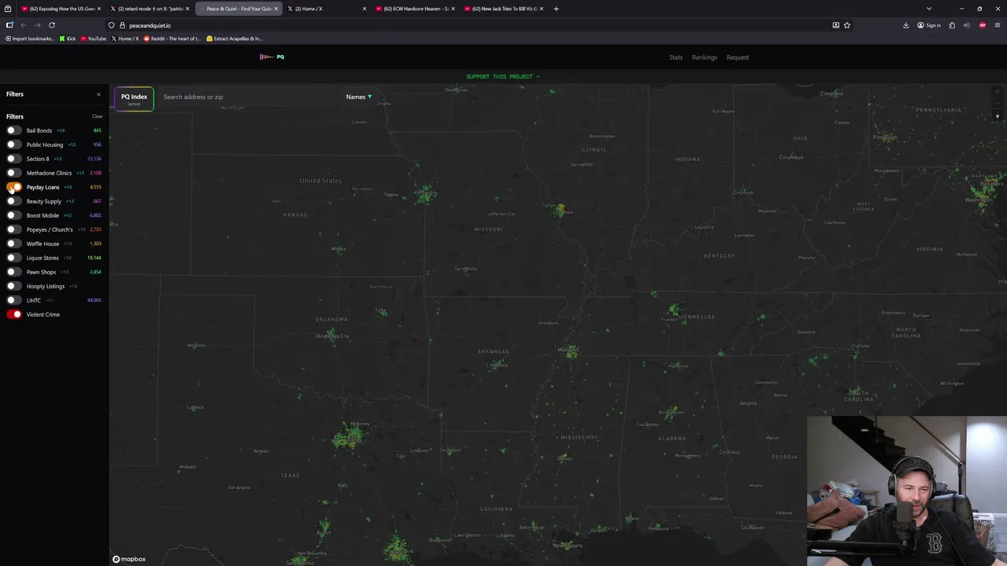The width and height of the screenshot is (1007, 566).
Task: Open the list all tabs dropdown
Action: click(x=929, y=9)
